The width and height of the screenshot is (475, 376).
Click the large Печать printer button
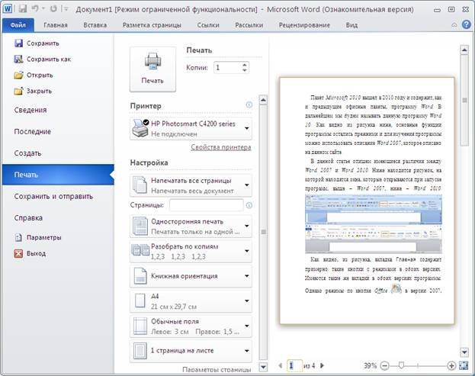point(152,68)
